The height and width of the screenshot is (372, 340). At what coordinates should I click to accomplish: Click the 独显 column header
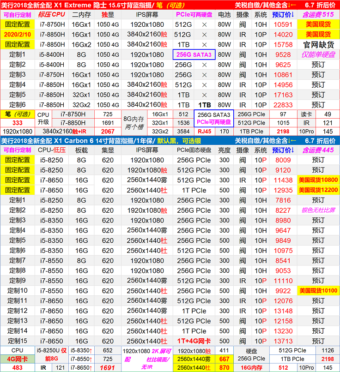click(108, 15)
